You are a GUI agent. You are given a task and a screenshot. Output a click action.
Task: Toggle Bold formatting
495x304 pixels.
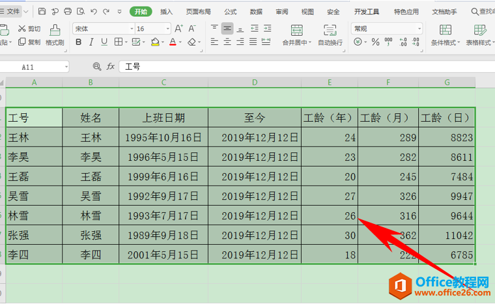point(79,42)
